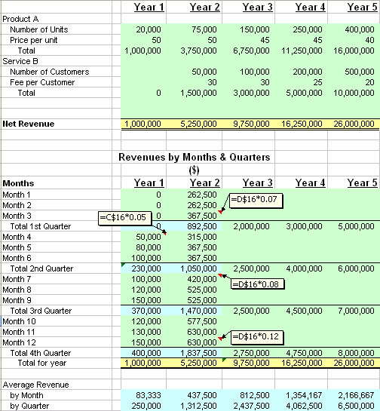Click the Revenues by Months & Quarters heading
The height and width of the screenshot is (411, 380).
click(195, 157)
